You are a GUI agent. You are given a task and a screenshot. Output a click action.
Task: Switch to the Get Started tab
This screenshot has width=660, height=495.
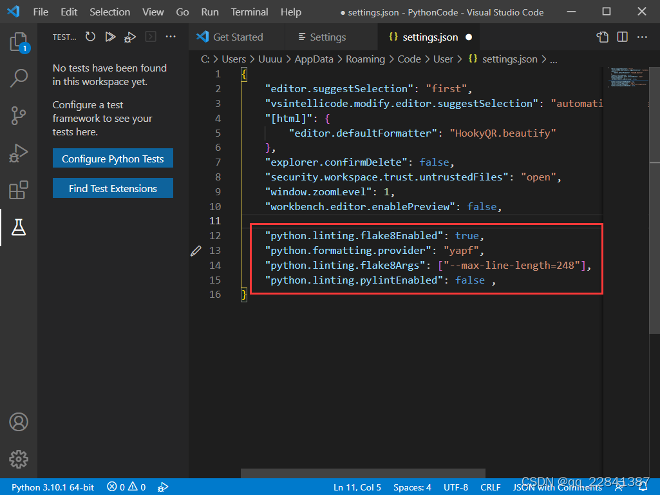point(237,37)
